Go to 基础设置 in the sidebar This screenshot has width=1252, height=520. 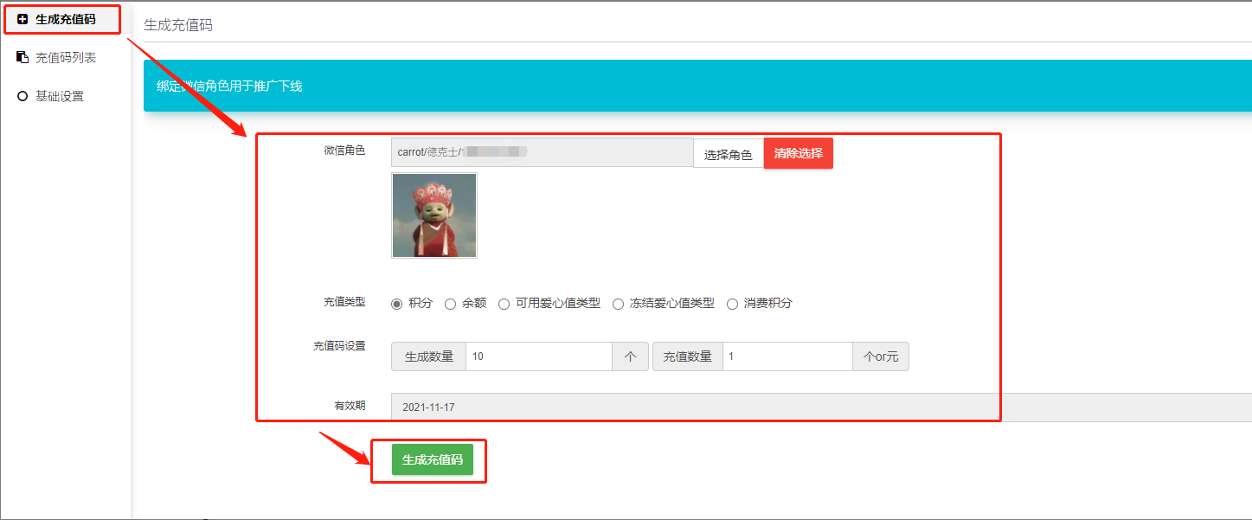pyautogui.click(x=59, y=96)
